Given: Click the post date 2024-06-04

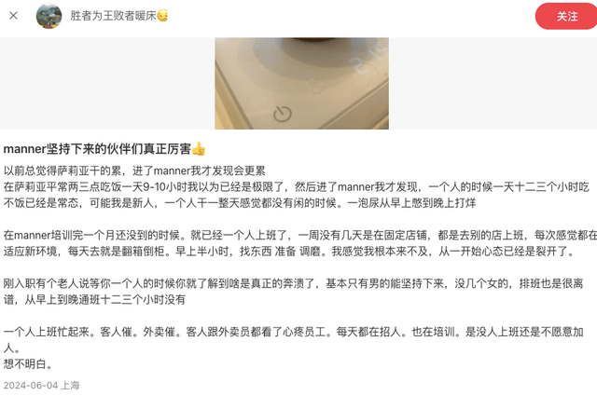Looking at the screenshot, I should click(31, 386).
